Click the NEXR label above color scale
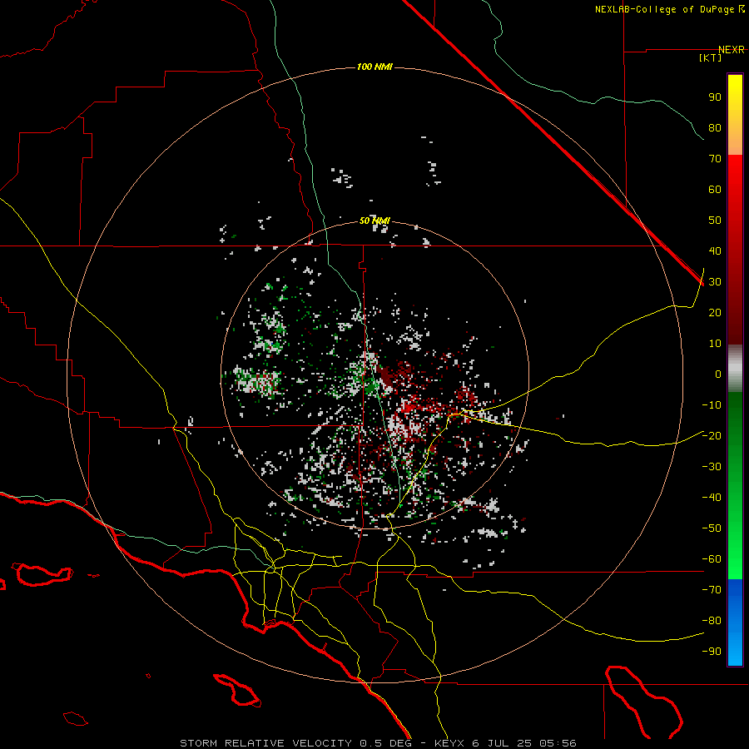 732,50
